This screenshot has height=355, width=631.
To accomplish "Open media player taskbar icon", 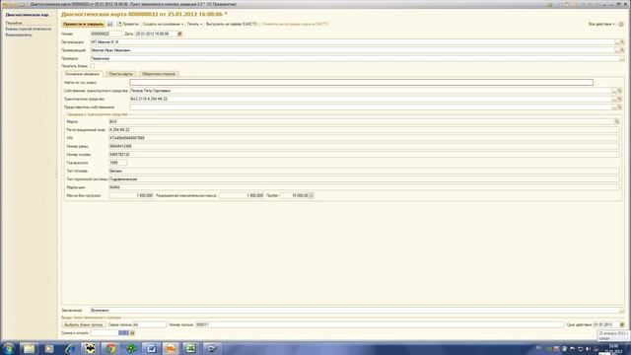I will coord(49,348).
